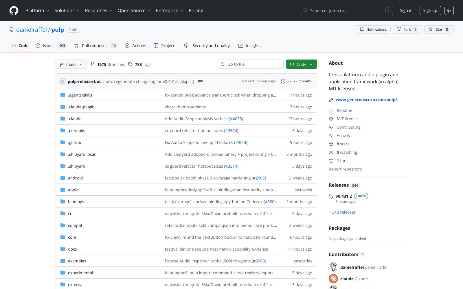This screenshot has height=289, width=463.
Task: Open the GitHub homepage logo
Action: point(14,10)
